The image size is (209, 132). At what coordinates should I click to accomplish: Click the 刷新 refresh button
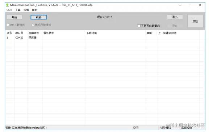(x=38, y=17)
